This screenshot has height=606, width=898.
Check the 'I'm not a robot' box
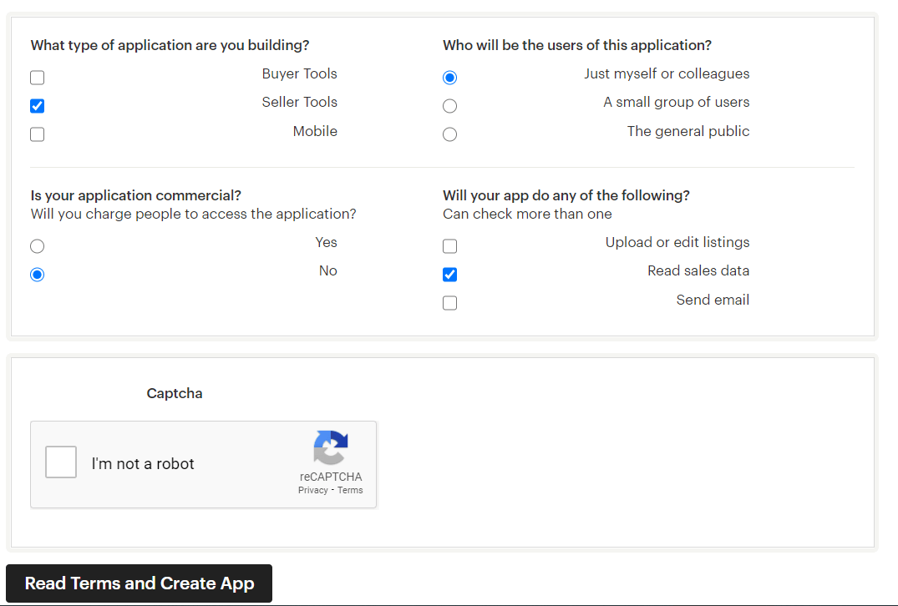pyautogui.click(x=61, y=462)
